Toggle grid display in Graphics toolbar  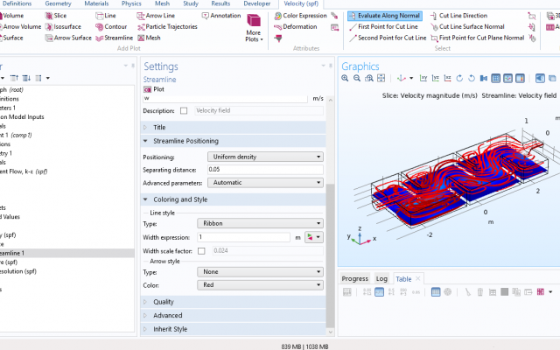[496, 78]
